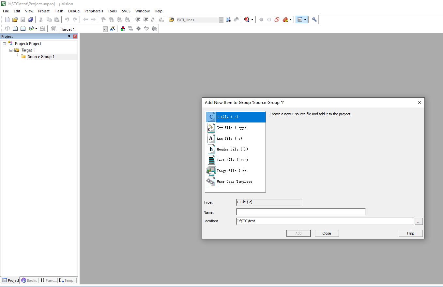This screenshot has height=287, width=443.
Task: Open the Window layout dropdown arrow
Action: (x=305, y=20)
